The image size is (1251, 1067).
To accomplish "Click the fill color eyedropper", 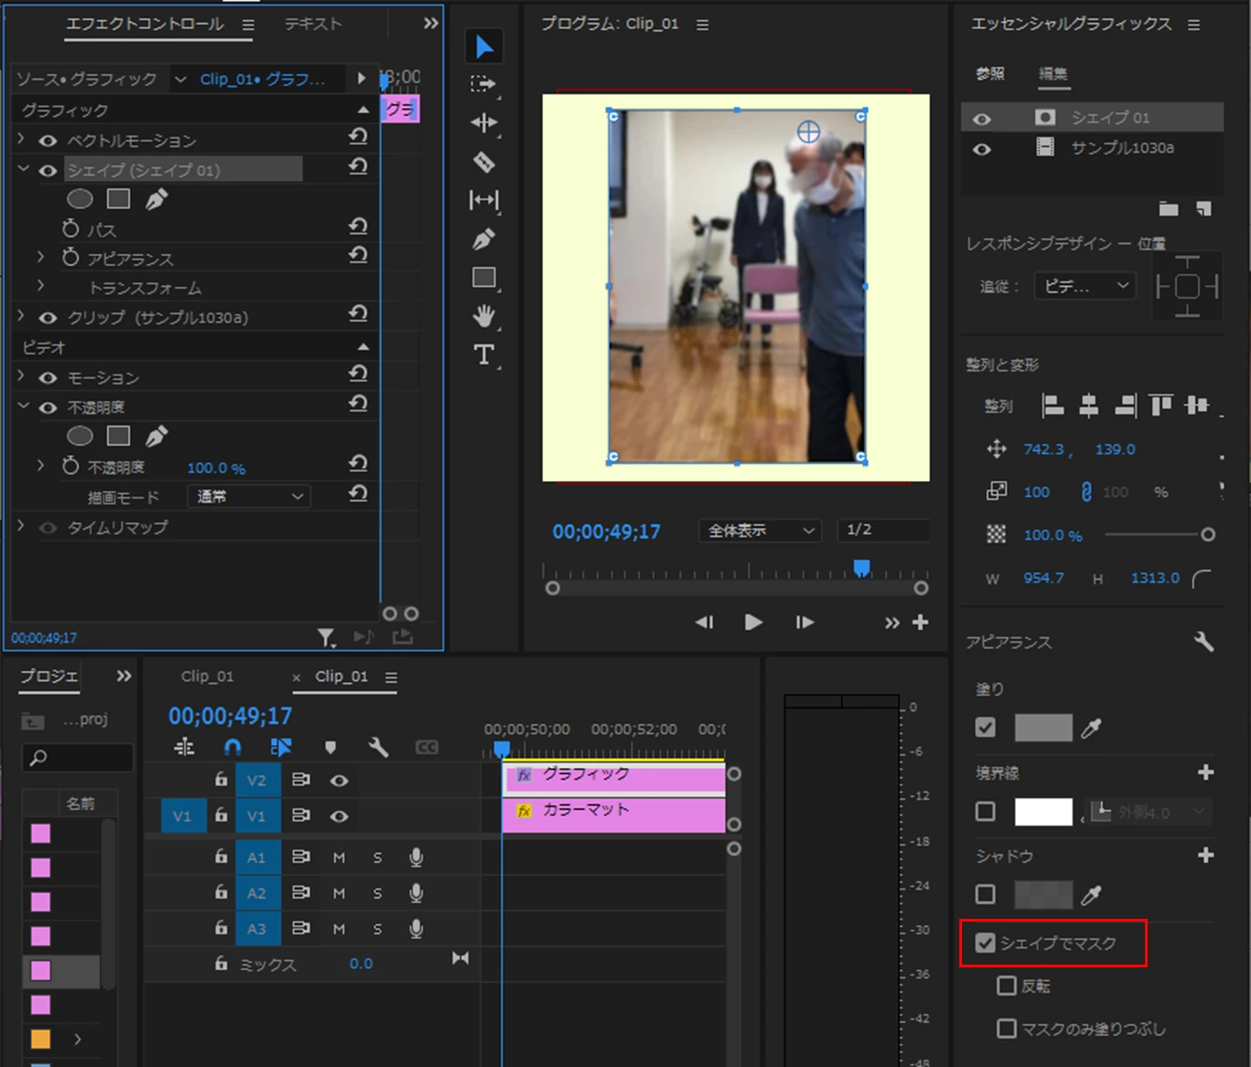I will [x=1091, y=728].
